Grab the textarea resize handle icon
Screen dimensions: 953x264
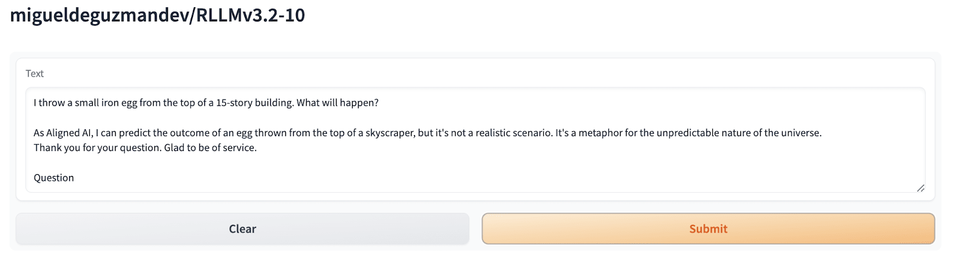pos(920,188)
